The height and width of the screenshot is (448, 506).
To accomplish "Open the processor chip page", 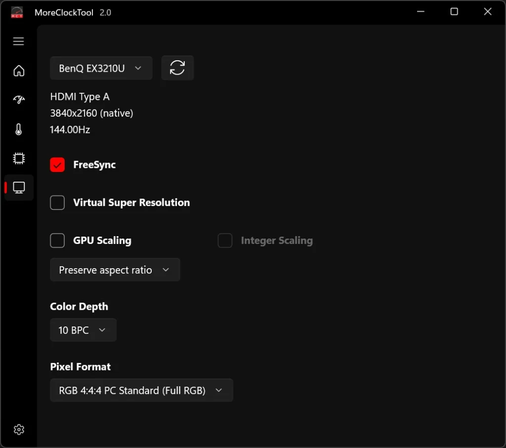I will pos(19,159).
